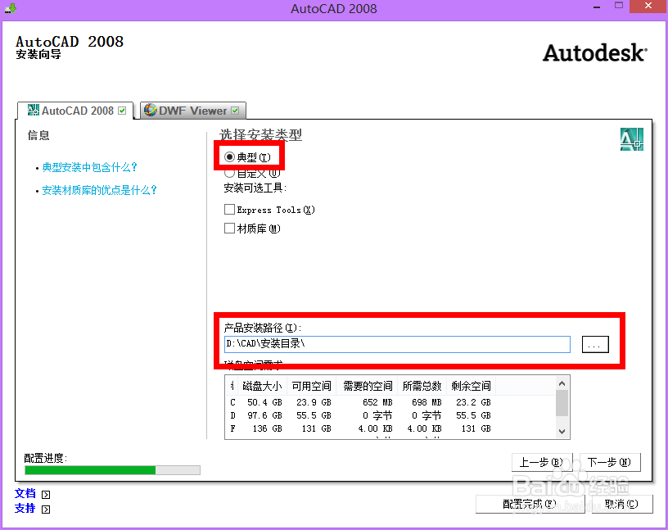Click in the 产品安装路径 install path field
Viewport: 668px width, 530px height.
tap(397, 344)
